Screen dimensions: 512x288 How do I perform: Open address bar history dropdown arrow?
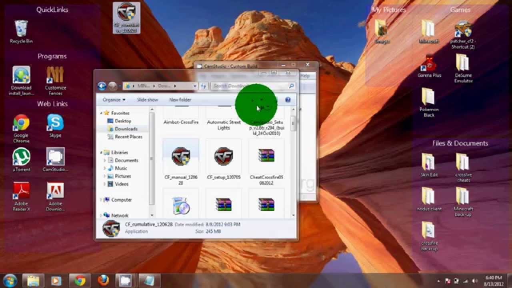pyautogui.click(x=195, y=86)
